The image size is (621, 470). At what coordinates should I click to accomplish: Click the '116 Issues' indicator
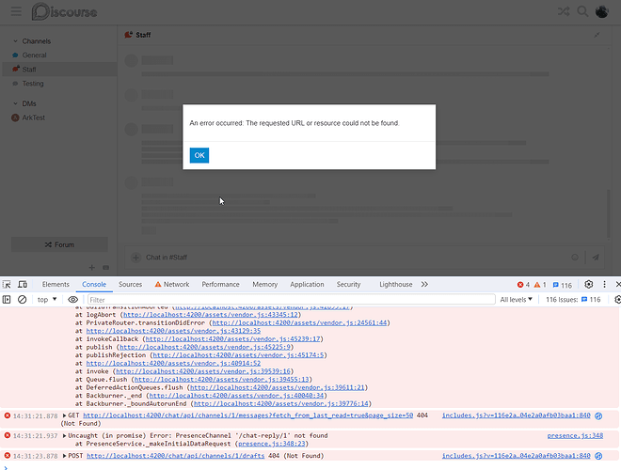click(573, 300)
